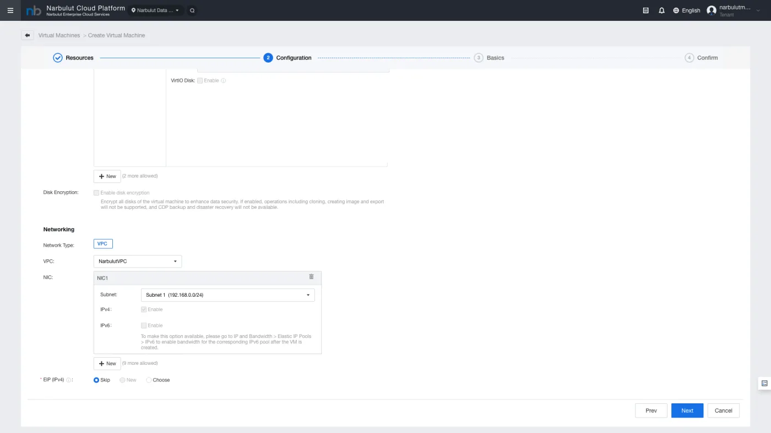Open the hamburger main menu
This screenshot has height=433, width=771.
coord(10,10)
